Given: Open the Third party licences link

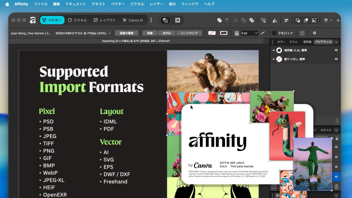Looking at the screenshot, I should tap(242, 166).
